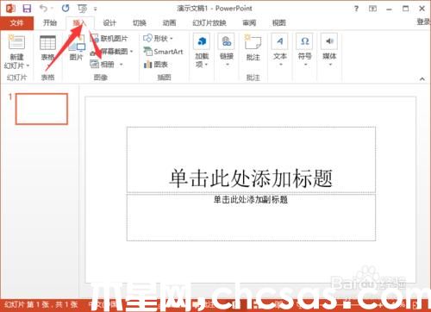Open Ribbon Display Options icon

pos(372,9)
